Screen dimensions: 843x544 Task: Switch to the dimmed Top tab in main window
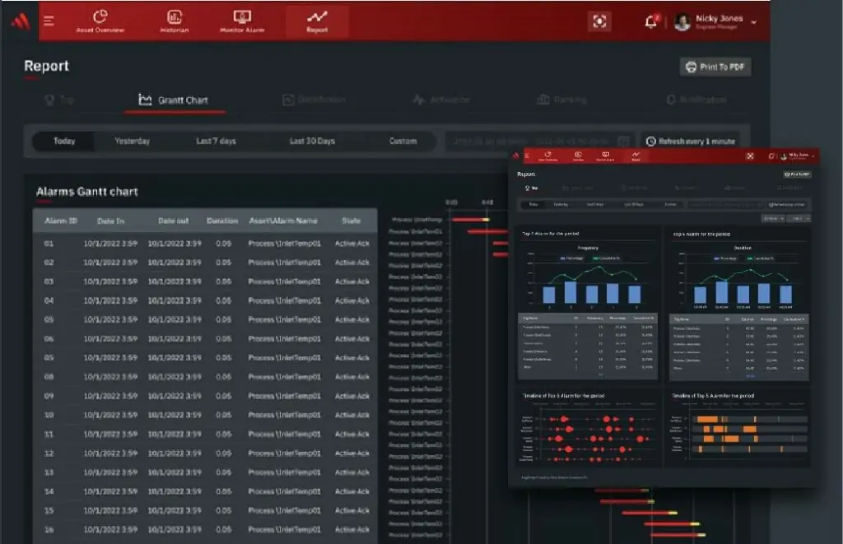tap(59, 100)
